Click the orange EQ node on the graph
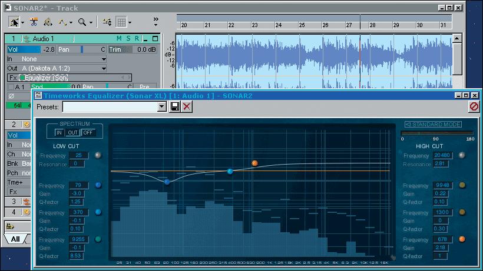 (x=254, y=163)
